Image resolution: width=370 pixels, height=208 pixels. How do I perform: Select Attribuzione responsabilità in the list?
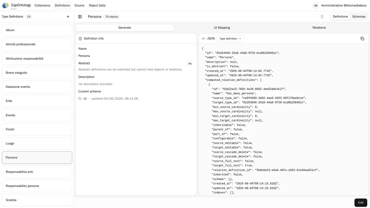pyautogui.click(x=37, y=59)
